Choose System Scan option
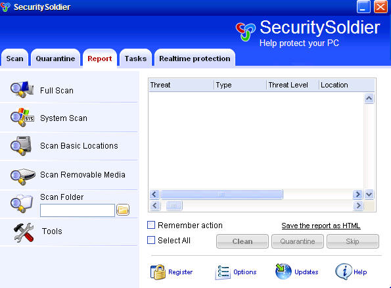The image size is (391, 288). tap(64, 118)
